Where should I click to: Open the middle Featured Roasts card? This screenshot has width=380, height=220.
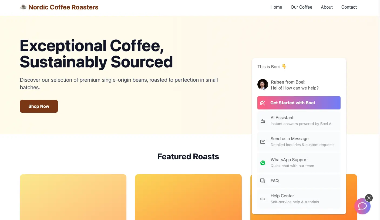coord(188,197)
